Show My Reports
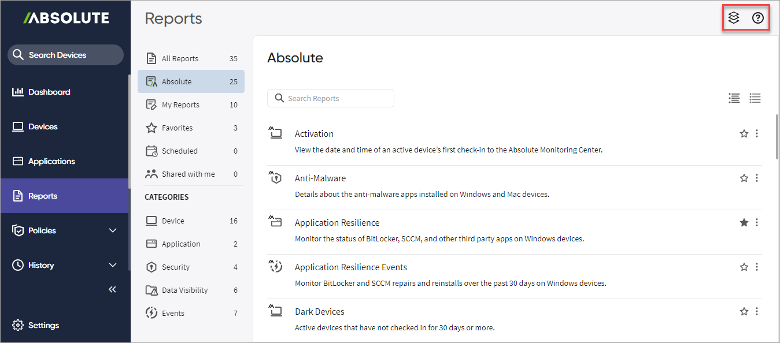This screenshot has width=780, height=343. (191, 105)
